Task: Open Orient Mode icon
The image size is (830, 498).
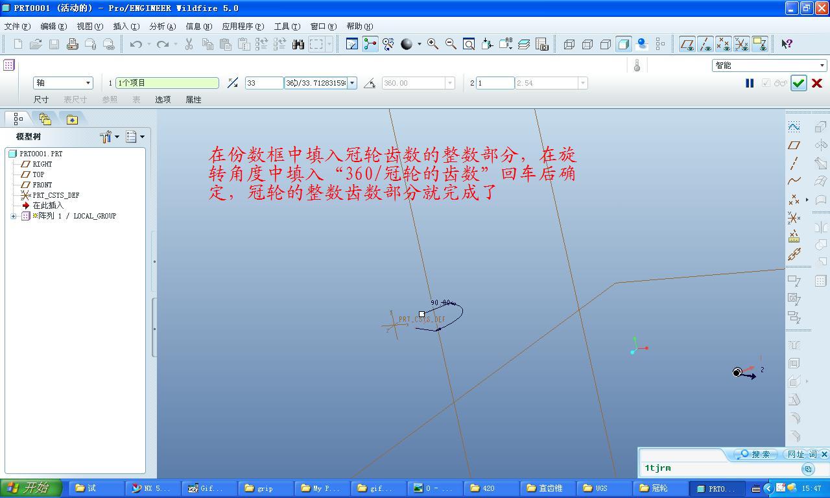Action: coord(388,44)
